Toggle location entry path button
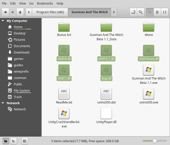 coord(133,12)
